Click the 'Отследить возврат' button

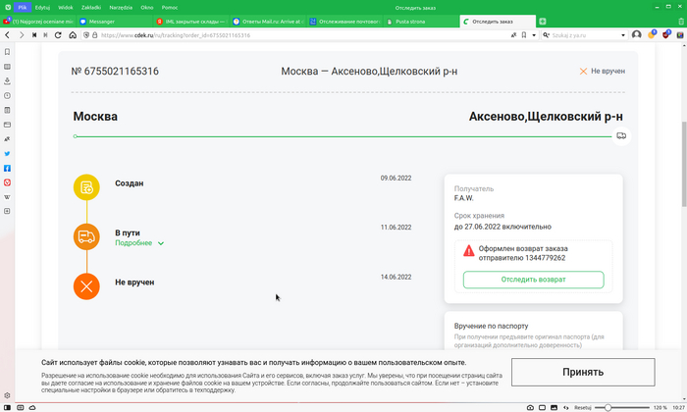[533, 280]
